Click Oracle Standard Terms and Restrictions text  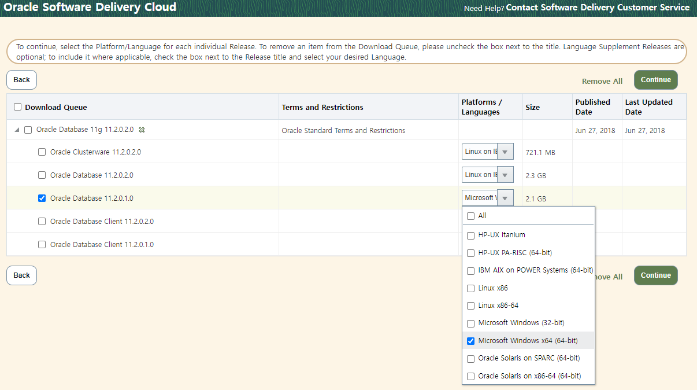pyautogui.click(x=343, y=131)
